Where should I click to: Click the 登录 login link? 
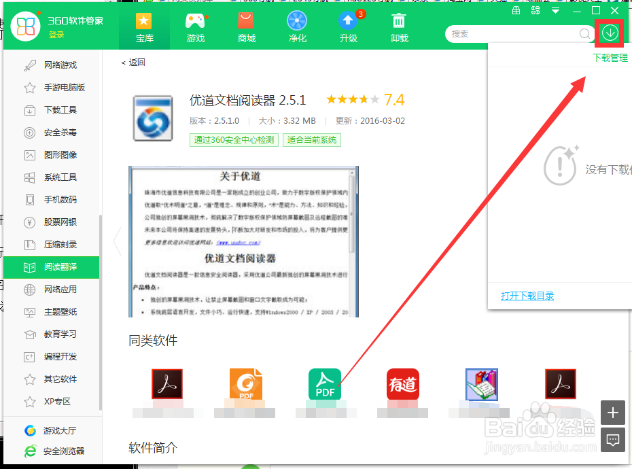pyautogui.click(x=56, y=35)
